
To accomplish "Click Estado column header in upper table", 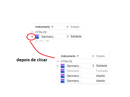I will [75, 27].
